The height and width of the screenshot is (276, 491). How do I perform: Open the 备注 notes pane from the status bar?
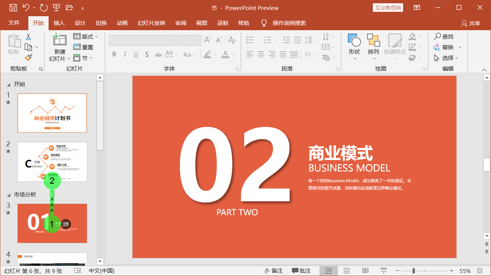pos(273,271)
